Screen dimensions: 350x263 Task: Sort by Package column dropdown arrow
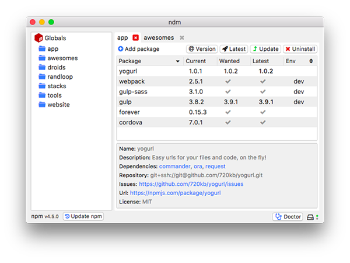click(177, 61)
